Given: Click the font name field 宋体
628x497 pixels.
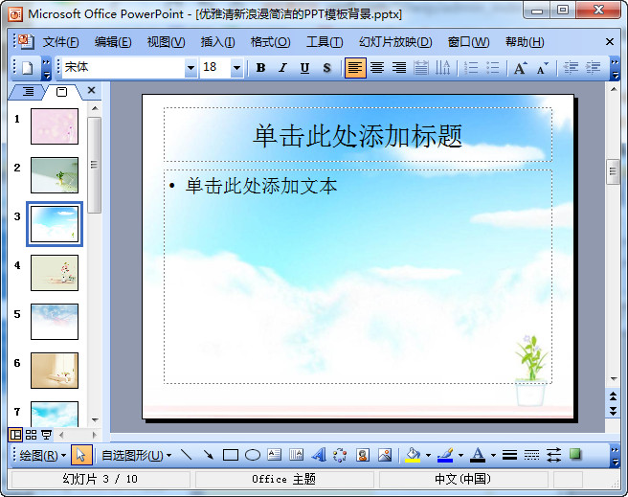Looking at the screenshot, I should (123, 68).
